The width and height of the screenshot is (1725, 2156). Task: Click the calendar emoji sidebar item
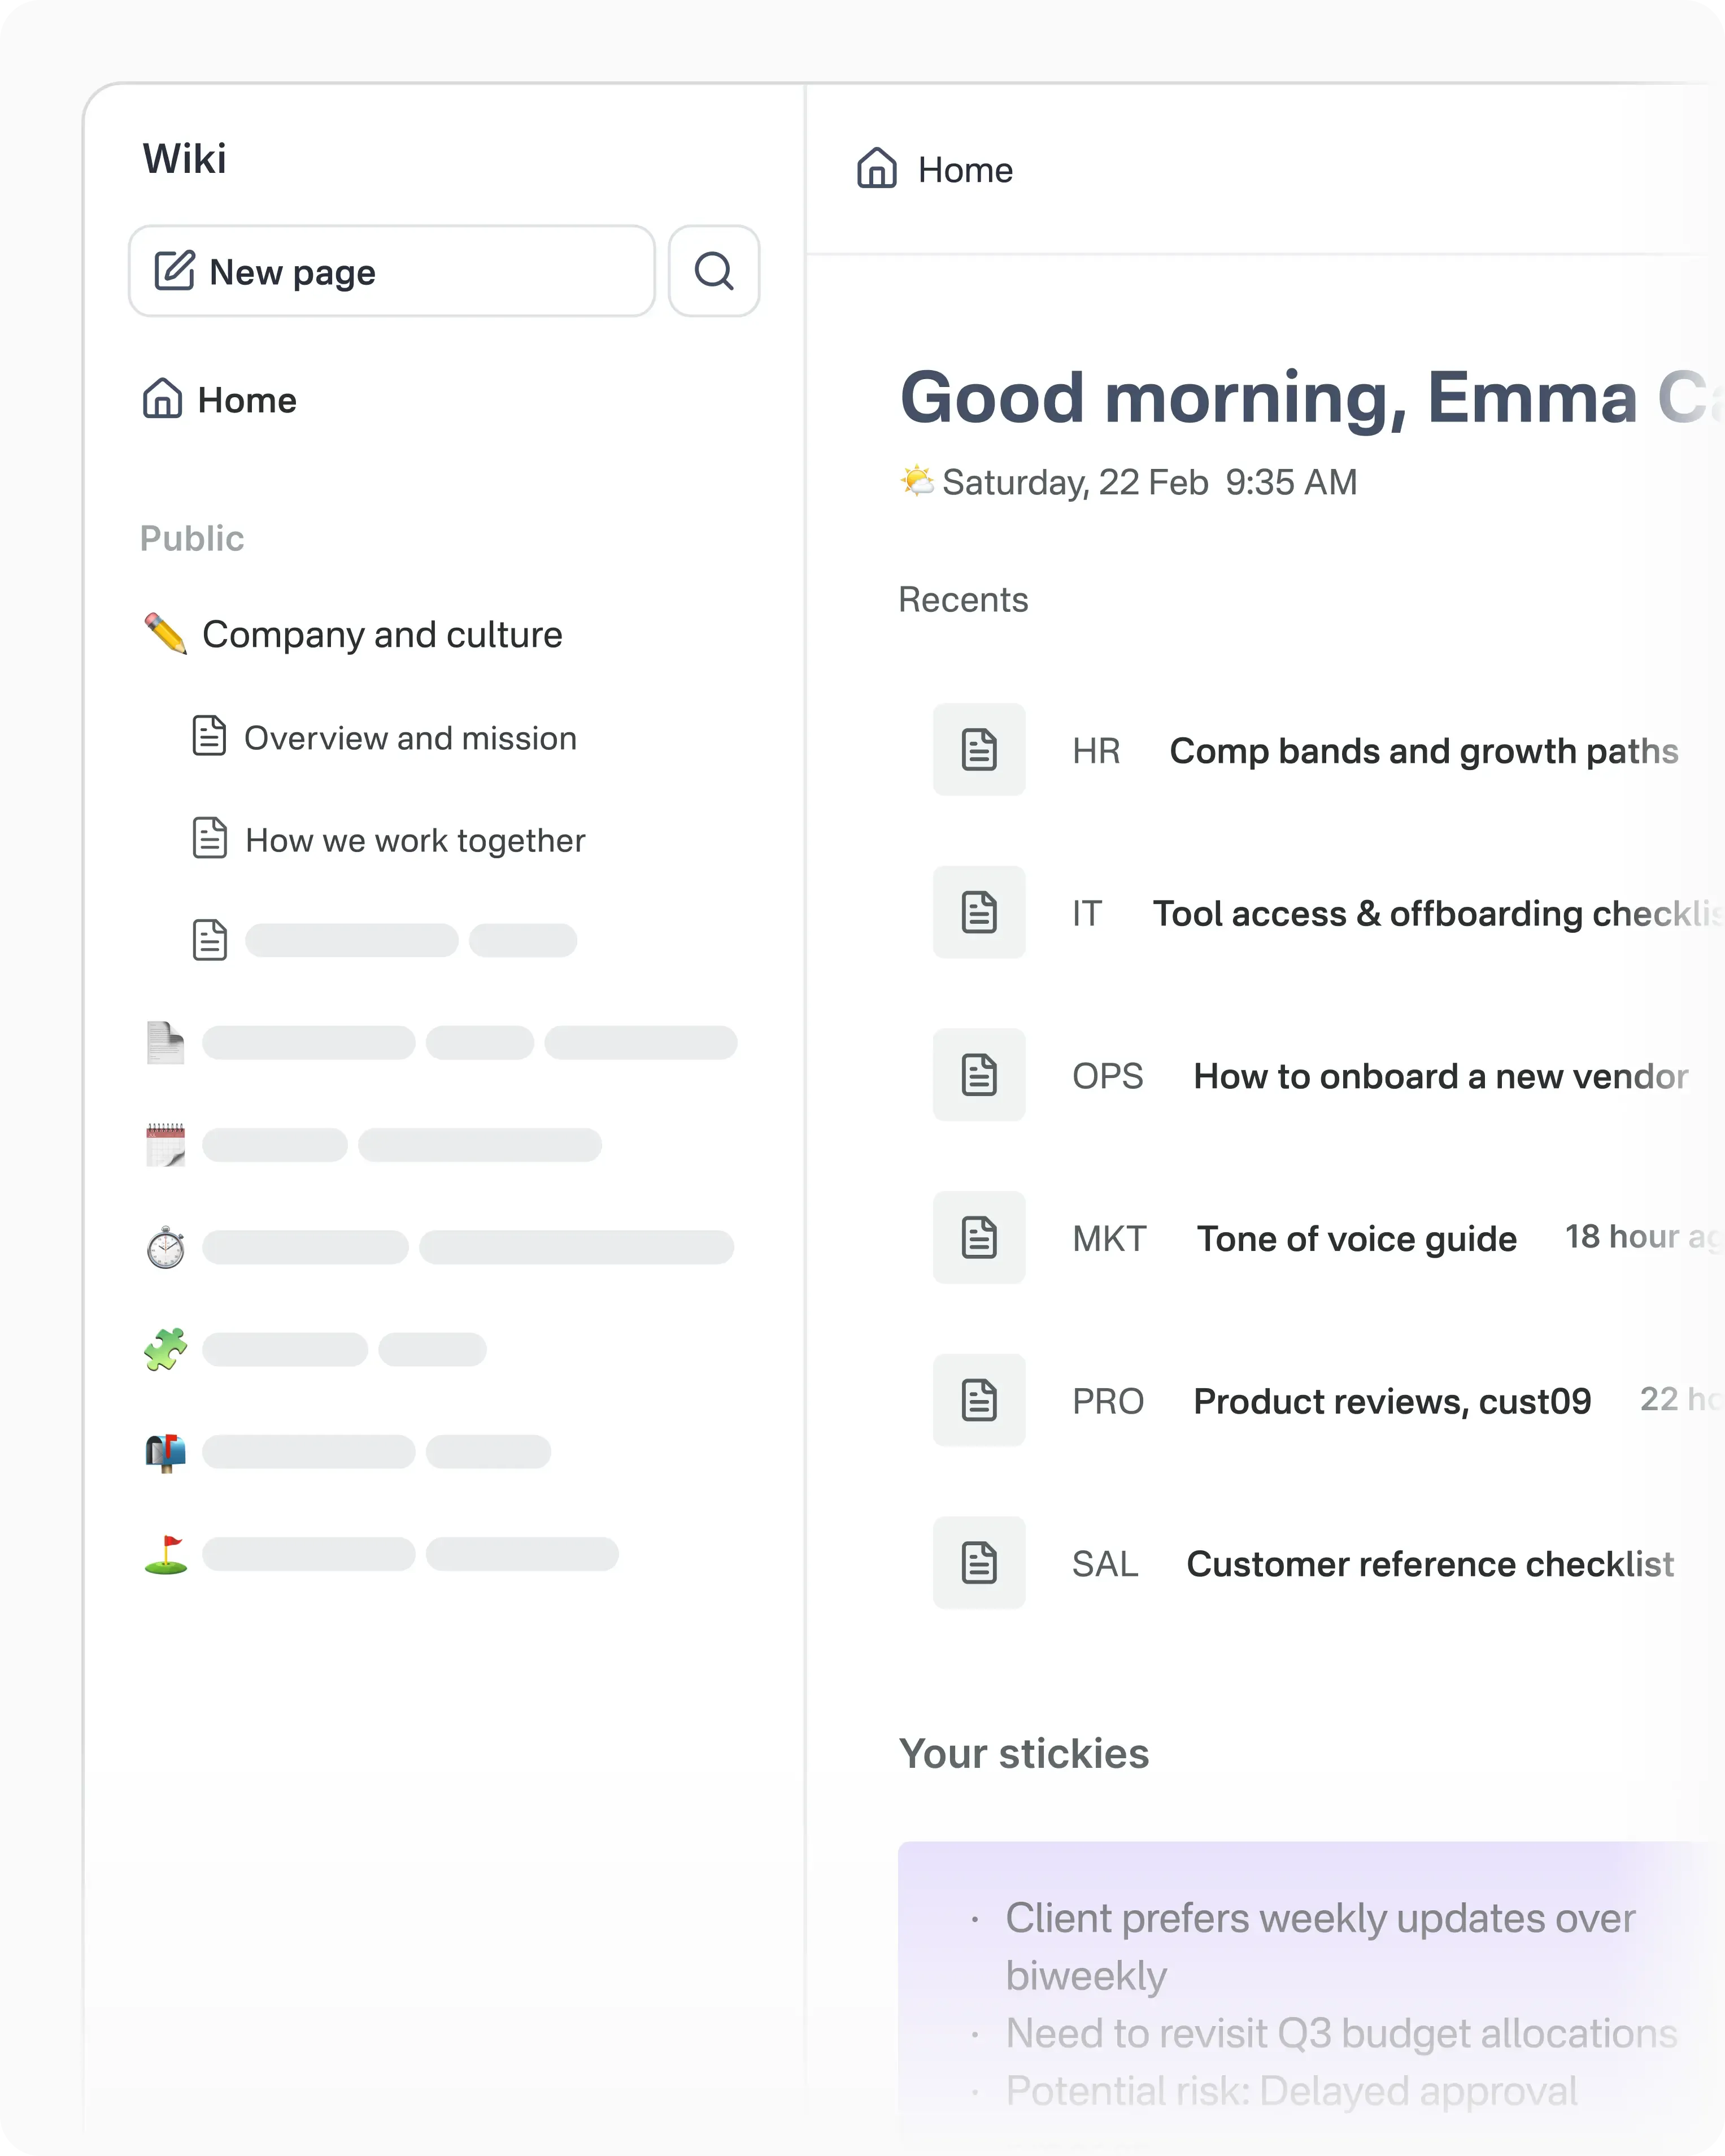click(165, 1145)
